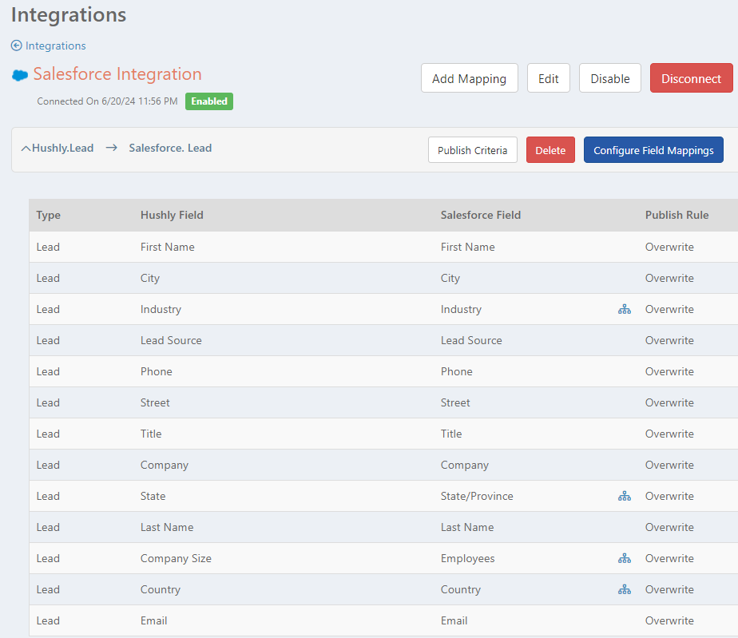Click Salesforce field State/Province cell
Viewport: 738px width, 638px height.
477,496
